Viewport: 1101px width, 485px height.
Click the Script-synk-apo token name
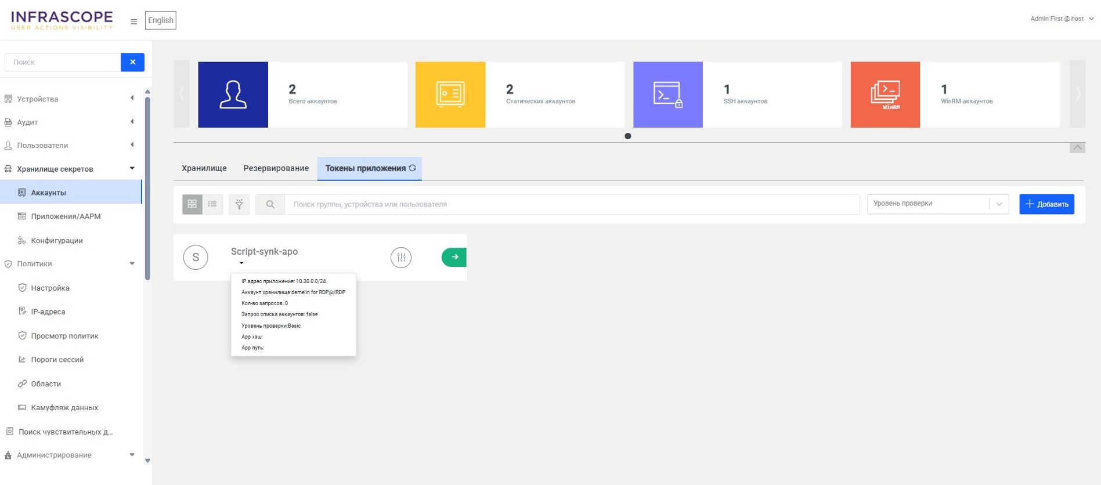264,251
